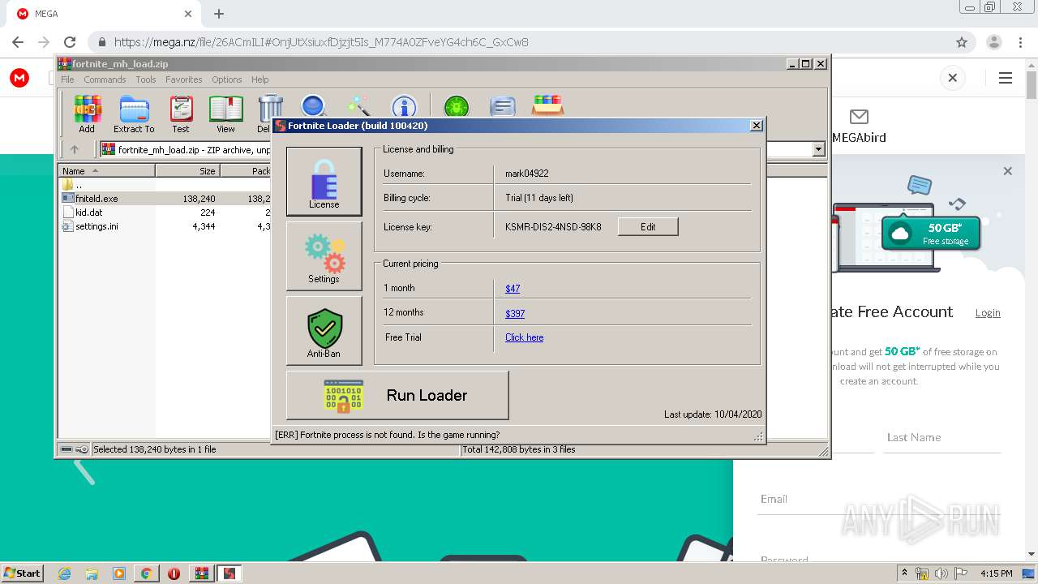1038x584 pixels.
Task: Sort by the Name column header
Action: pos(106,170)
